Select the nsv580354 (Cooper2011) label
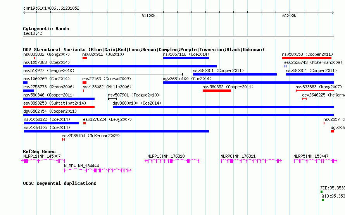 [x=311, y=71]
